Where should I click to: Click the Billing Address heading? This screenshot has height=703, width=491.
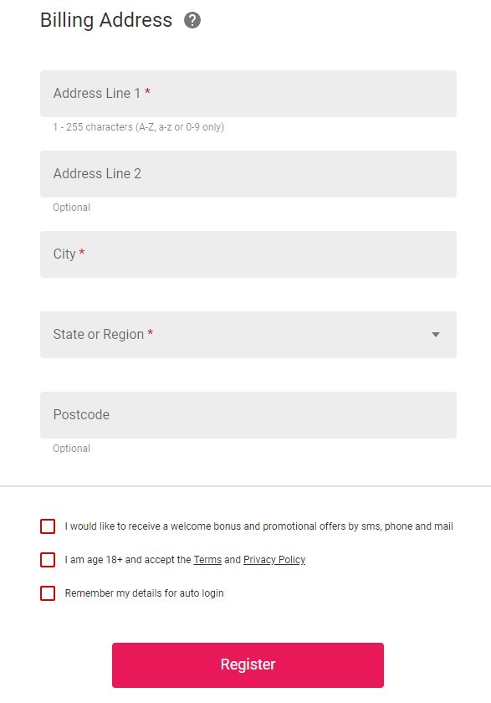106,21
